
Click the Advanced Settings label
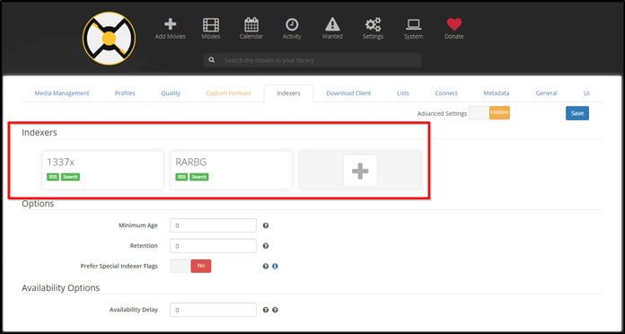(442, 114)
